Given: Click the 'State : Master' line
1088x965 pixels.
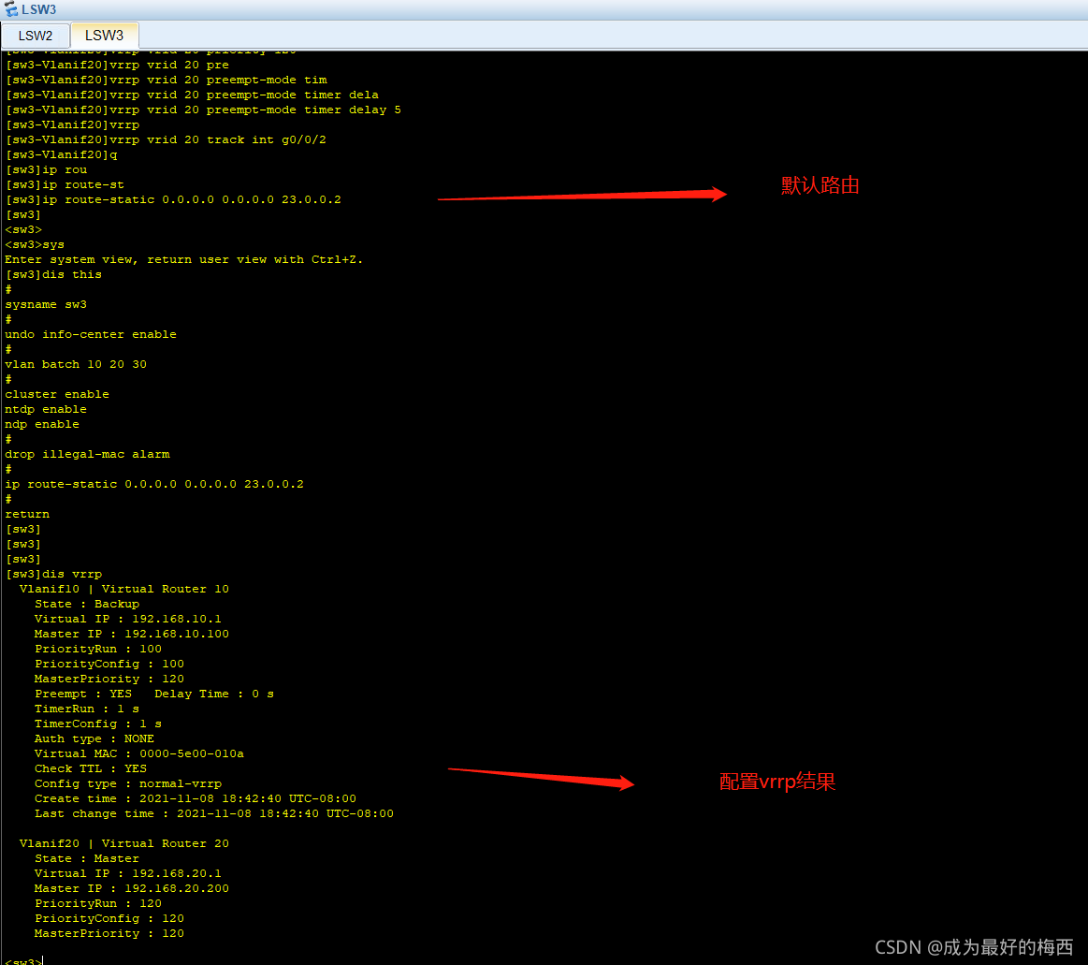Looking at the screenshot, I should (87, 858).
